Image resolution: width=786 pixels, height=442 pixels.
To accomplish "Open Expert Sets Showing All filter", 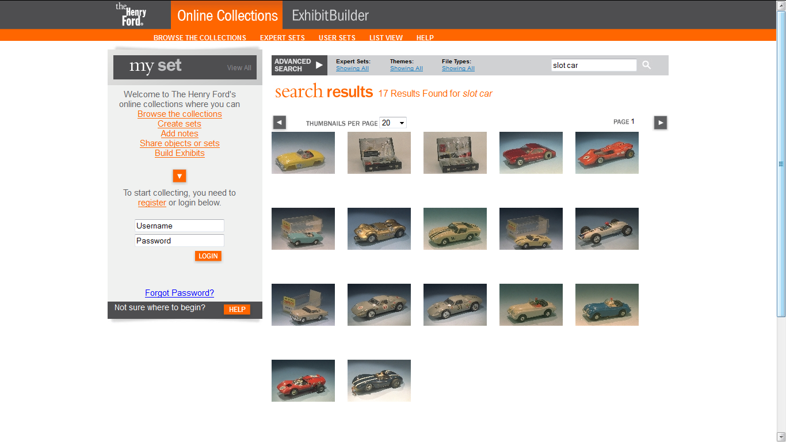I will [x=352, y=68].
